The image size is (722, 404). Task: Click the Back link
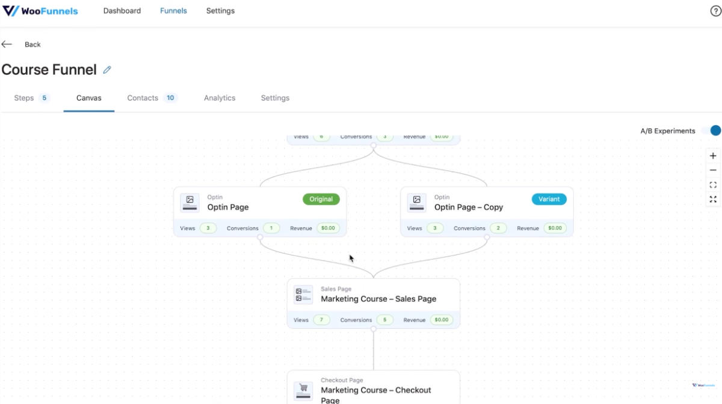[x=32, y=44]
